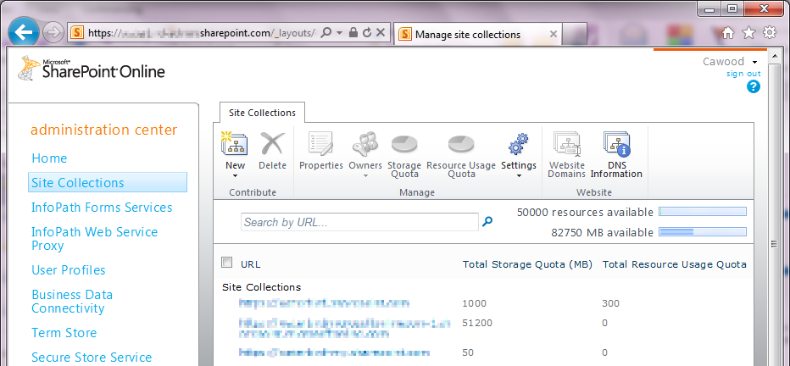
Task: Click the search magnifier next to URL box
Action: click(x=487, y=221)
